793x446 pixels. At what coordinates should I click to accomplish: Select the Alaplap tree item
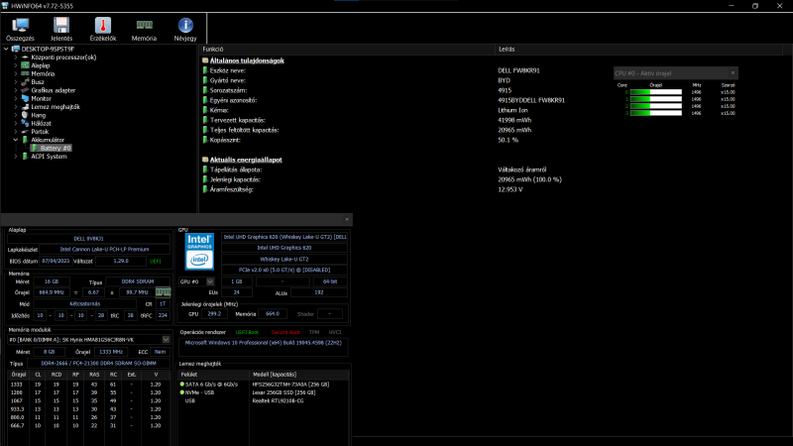[41, 65]
